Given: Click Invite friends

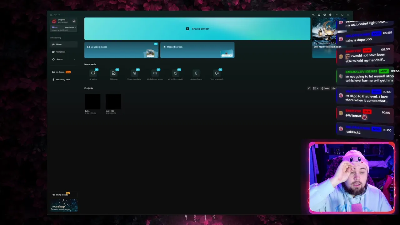Looking at the screenshot, I should click(x=64, y=195).
